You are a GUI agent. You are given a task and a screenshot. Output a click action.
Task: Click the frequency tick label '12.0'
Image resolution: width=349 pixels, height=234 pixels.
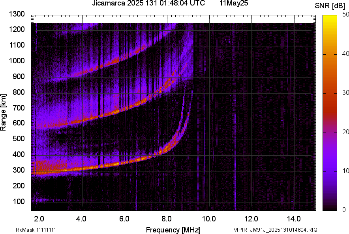[251, 219]
